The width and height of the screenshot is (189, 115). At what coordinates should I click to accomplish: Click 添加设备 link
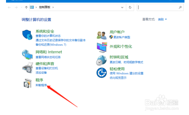41,73
